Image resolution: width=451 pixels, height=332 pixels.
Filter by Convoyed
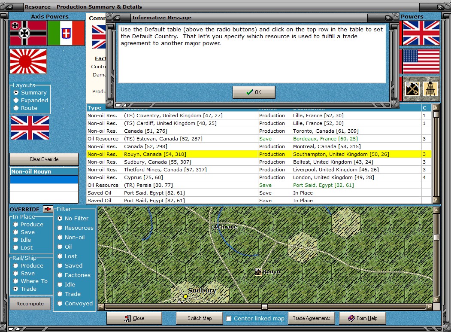(60, 304)
